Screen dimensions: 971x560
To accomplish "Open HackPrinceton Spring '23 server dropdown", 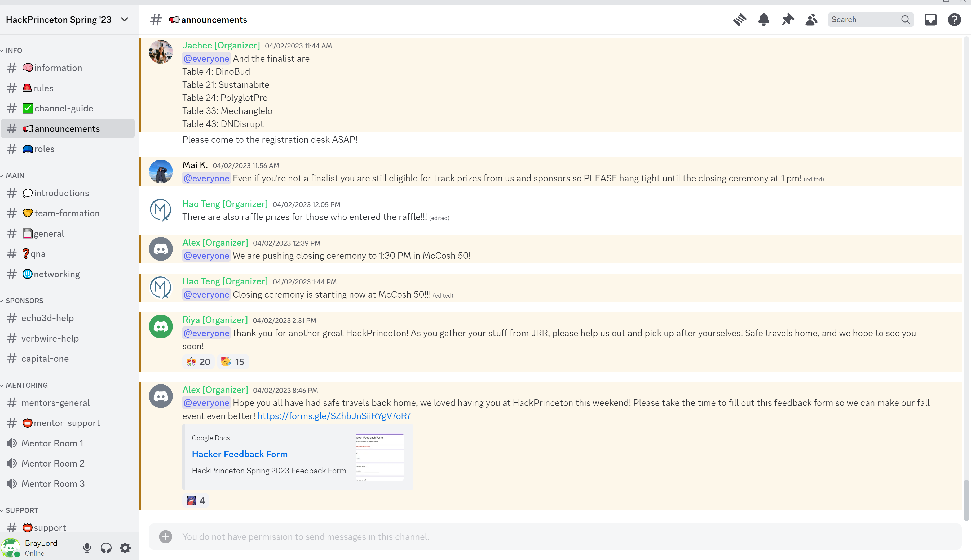I will click(67, 20).
